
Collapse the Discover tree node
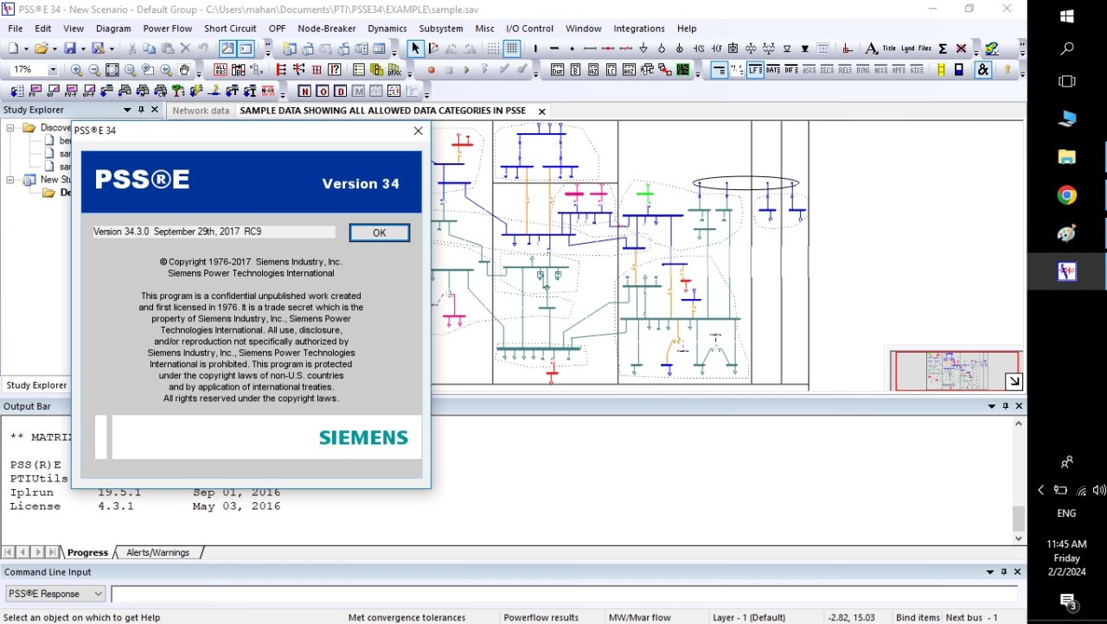pos(11,128)
